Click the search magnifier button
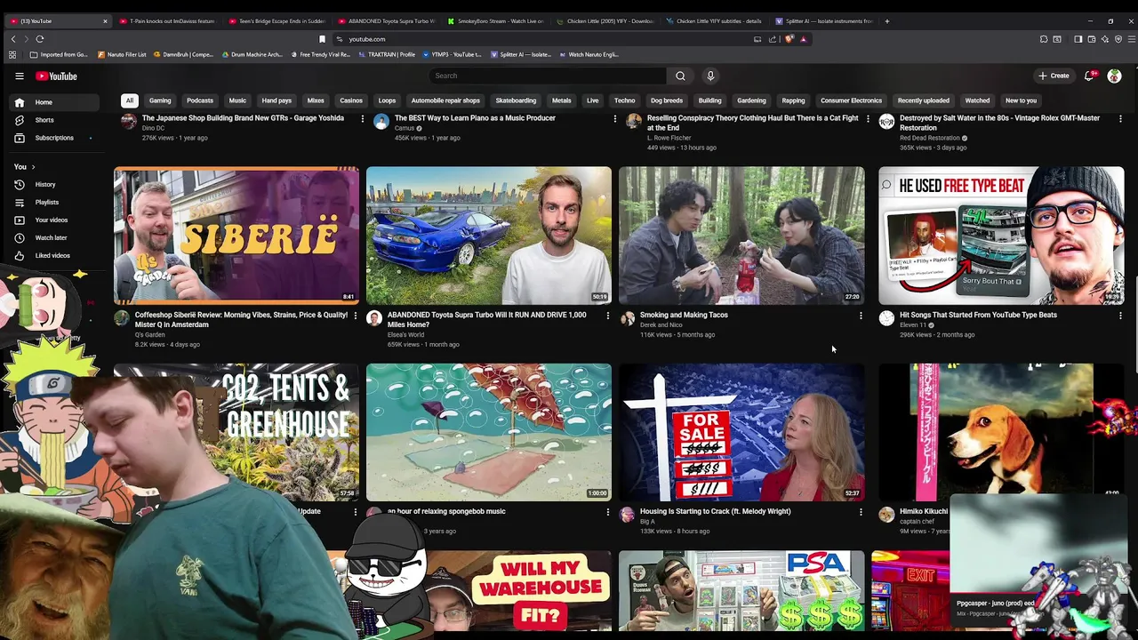Image resolution: width=1138 pixels, height=640 pixels. [x=680, y=76]
